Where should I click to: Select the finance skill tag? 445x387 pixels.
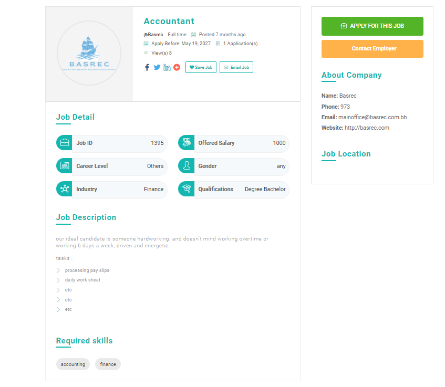(108, 364)
